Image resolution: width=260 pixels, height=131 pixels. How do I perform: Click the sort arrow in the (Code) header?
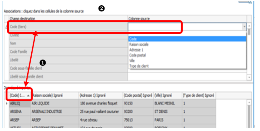click(x=28, y=96)
